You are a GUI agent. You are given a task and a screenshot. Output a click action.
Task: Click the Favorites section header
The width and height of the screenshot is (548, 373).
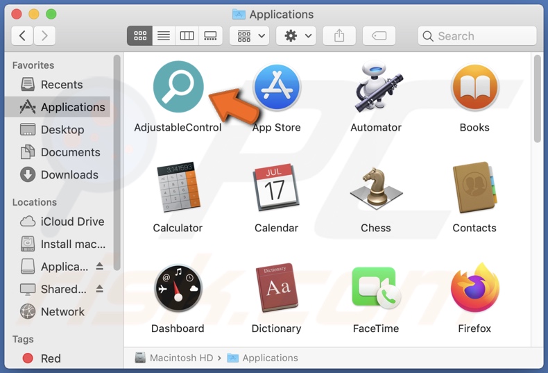(x=33, y=65)
